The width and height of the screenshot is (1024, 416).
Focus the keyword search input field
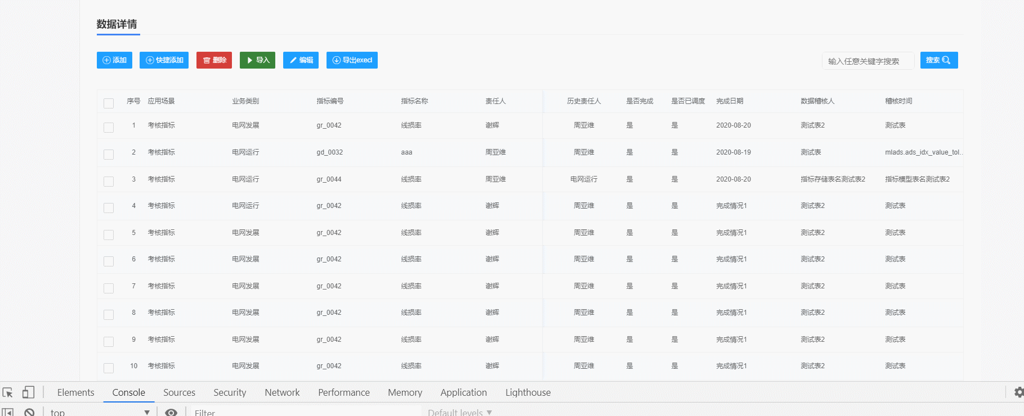point(868,61)
